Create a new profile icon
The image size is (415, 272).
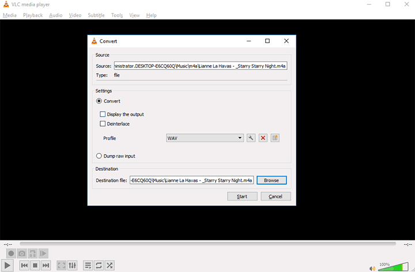tap(275, 138)
